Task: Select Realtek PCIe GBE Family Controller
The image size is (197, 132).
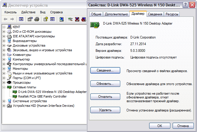Action: coord(43,96)
